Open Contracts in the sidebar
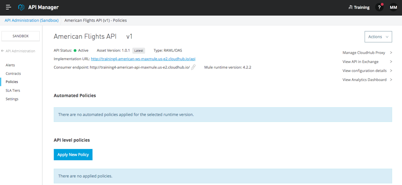 tap(13, 73)
